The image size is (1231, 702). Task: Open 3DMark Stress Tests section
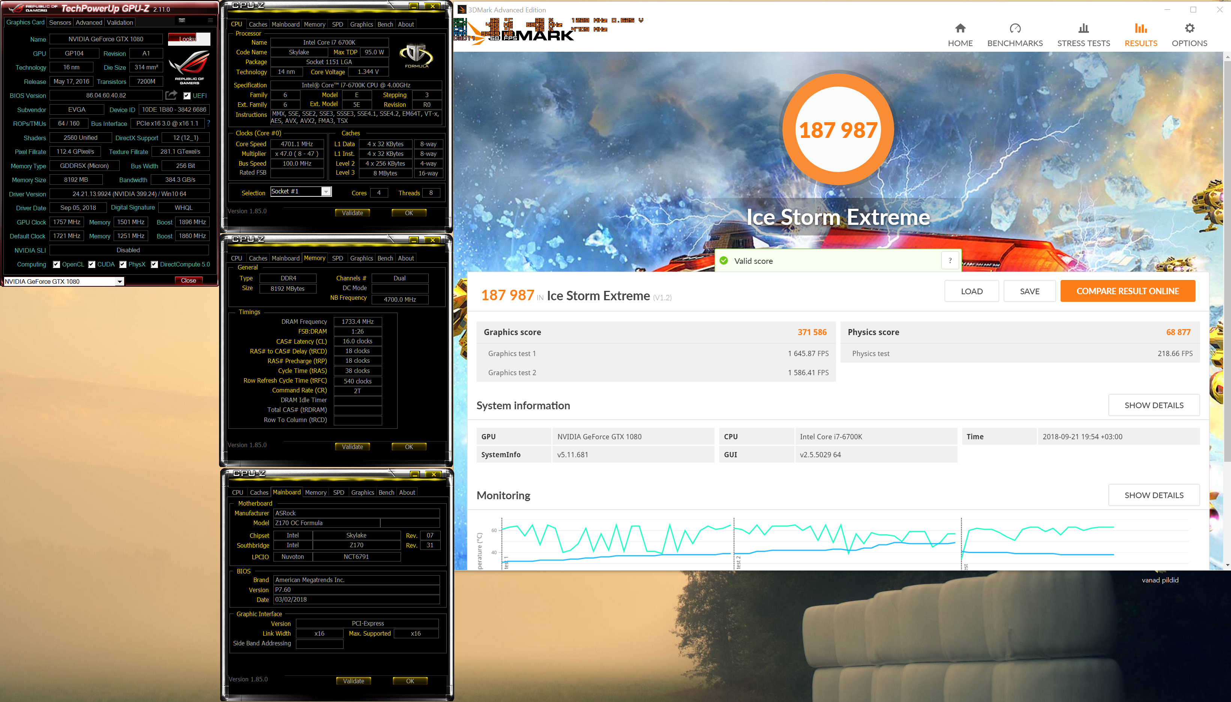[x=1083, y=35]
